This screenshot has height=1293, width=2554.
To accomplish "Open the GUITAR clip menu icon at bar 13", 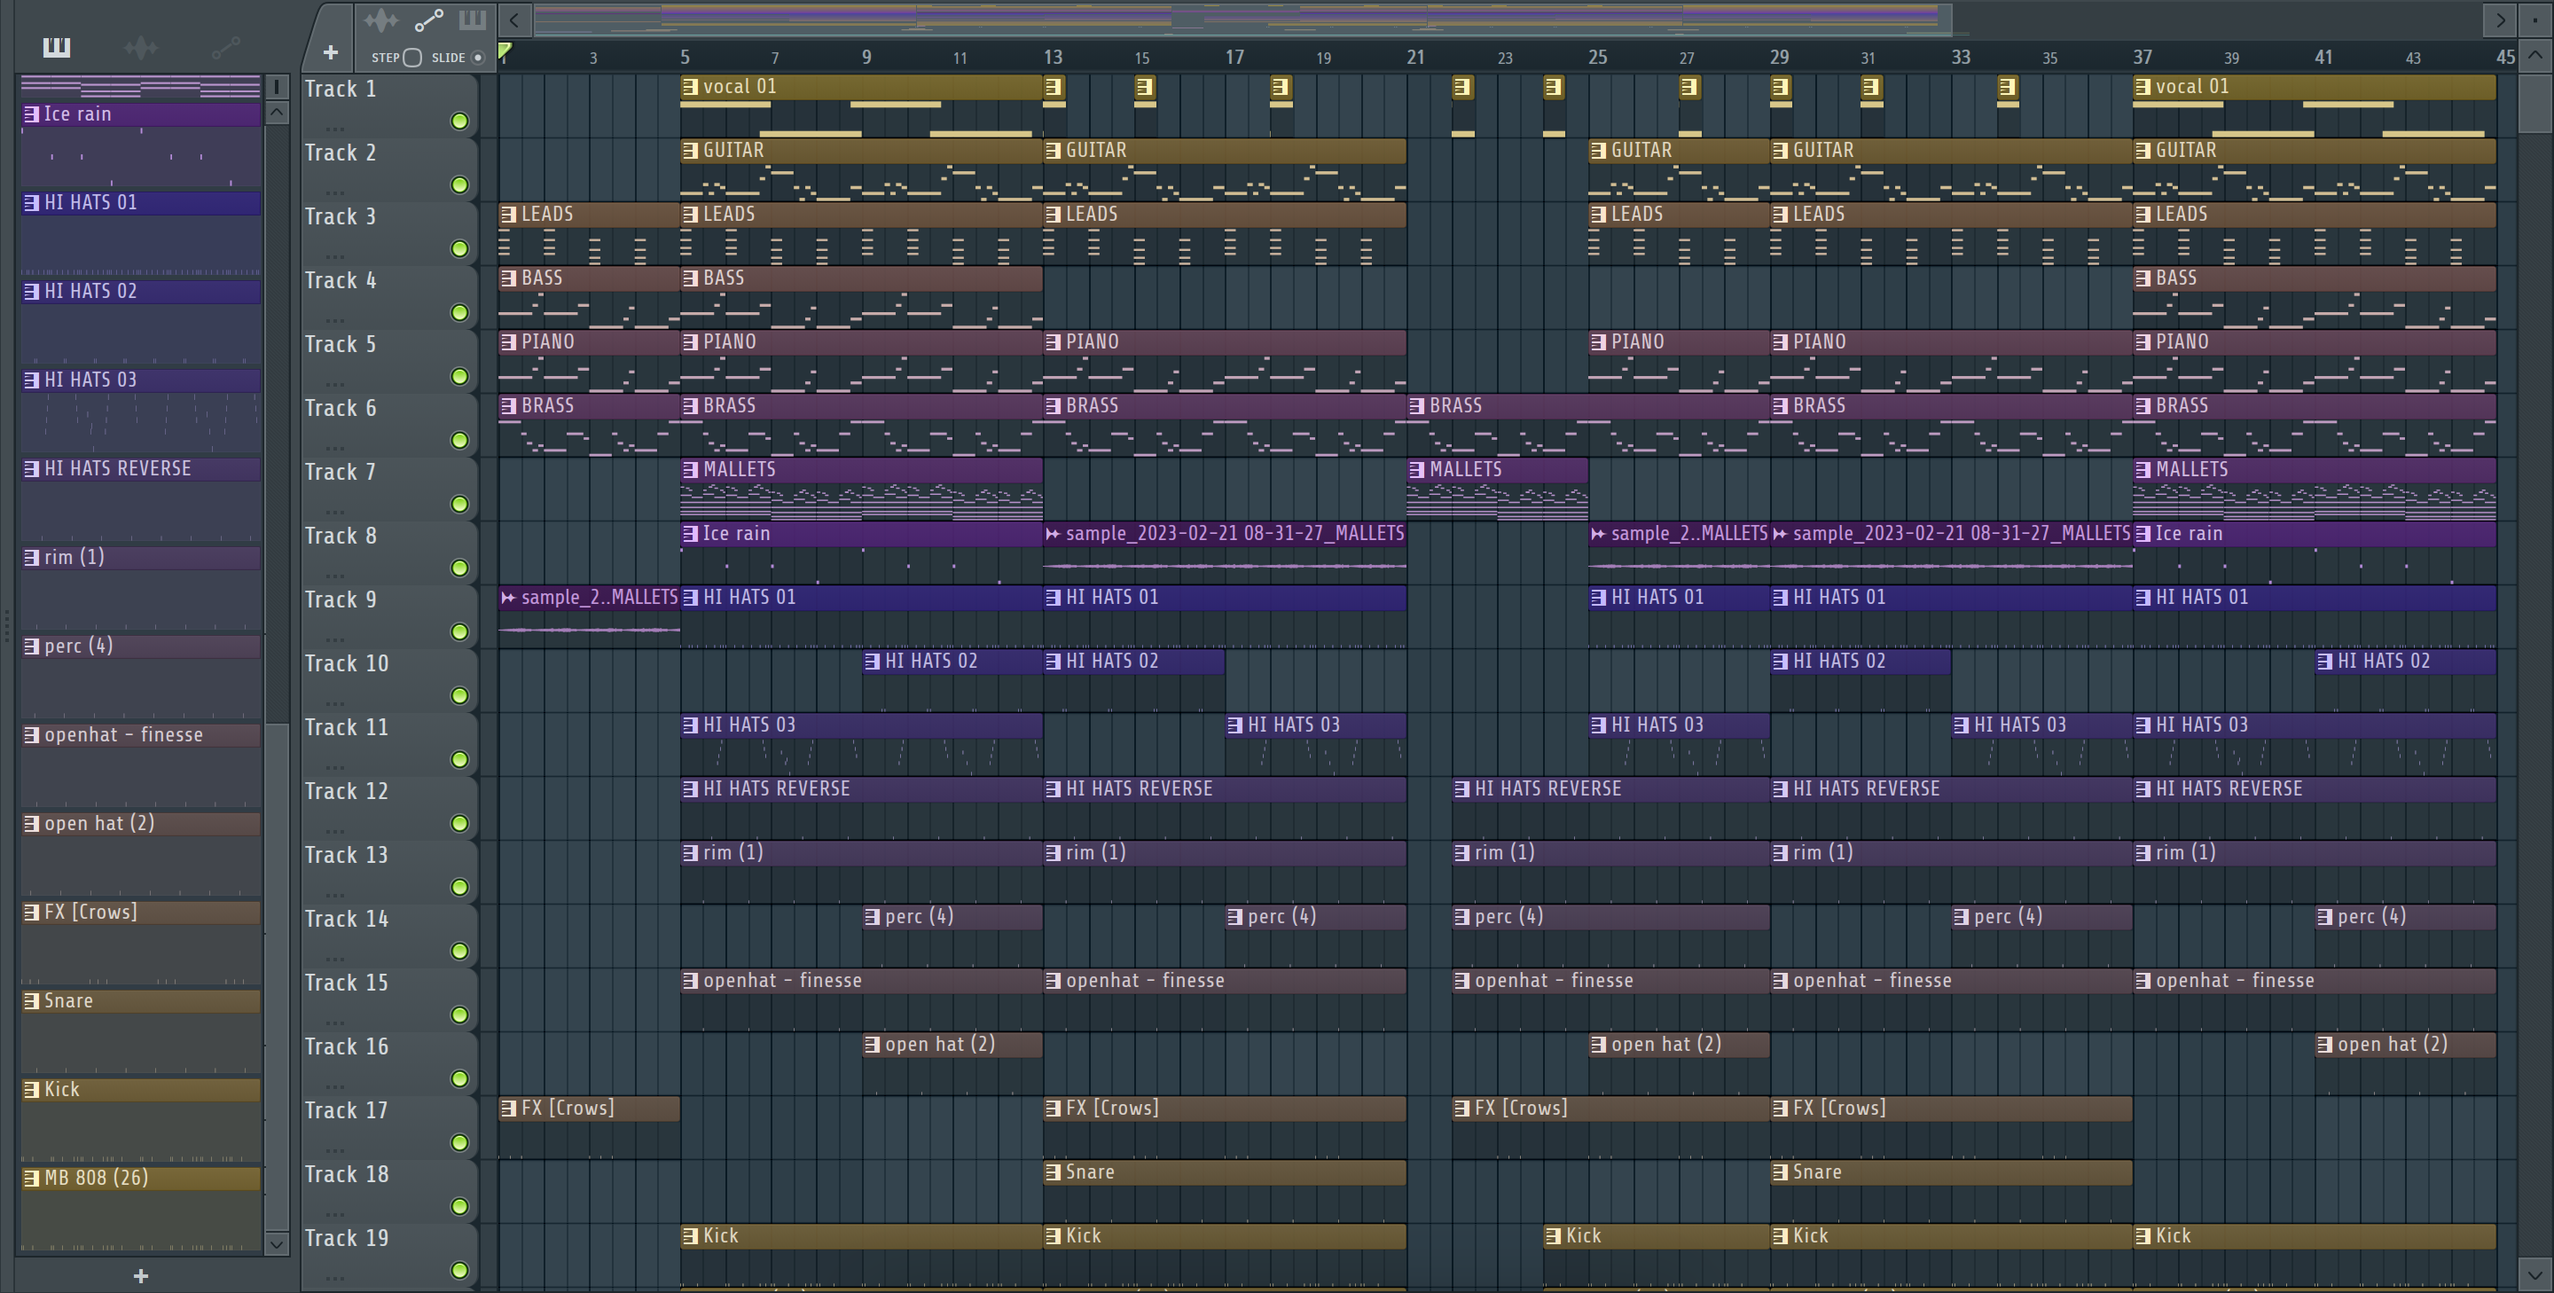I will (1053, 151).
